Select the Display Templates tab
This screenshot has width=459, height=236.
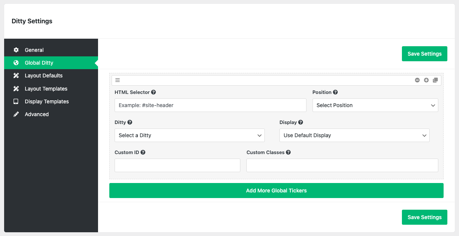[x=51, y=101]
